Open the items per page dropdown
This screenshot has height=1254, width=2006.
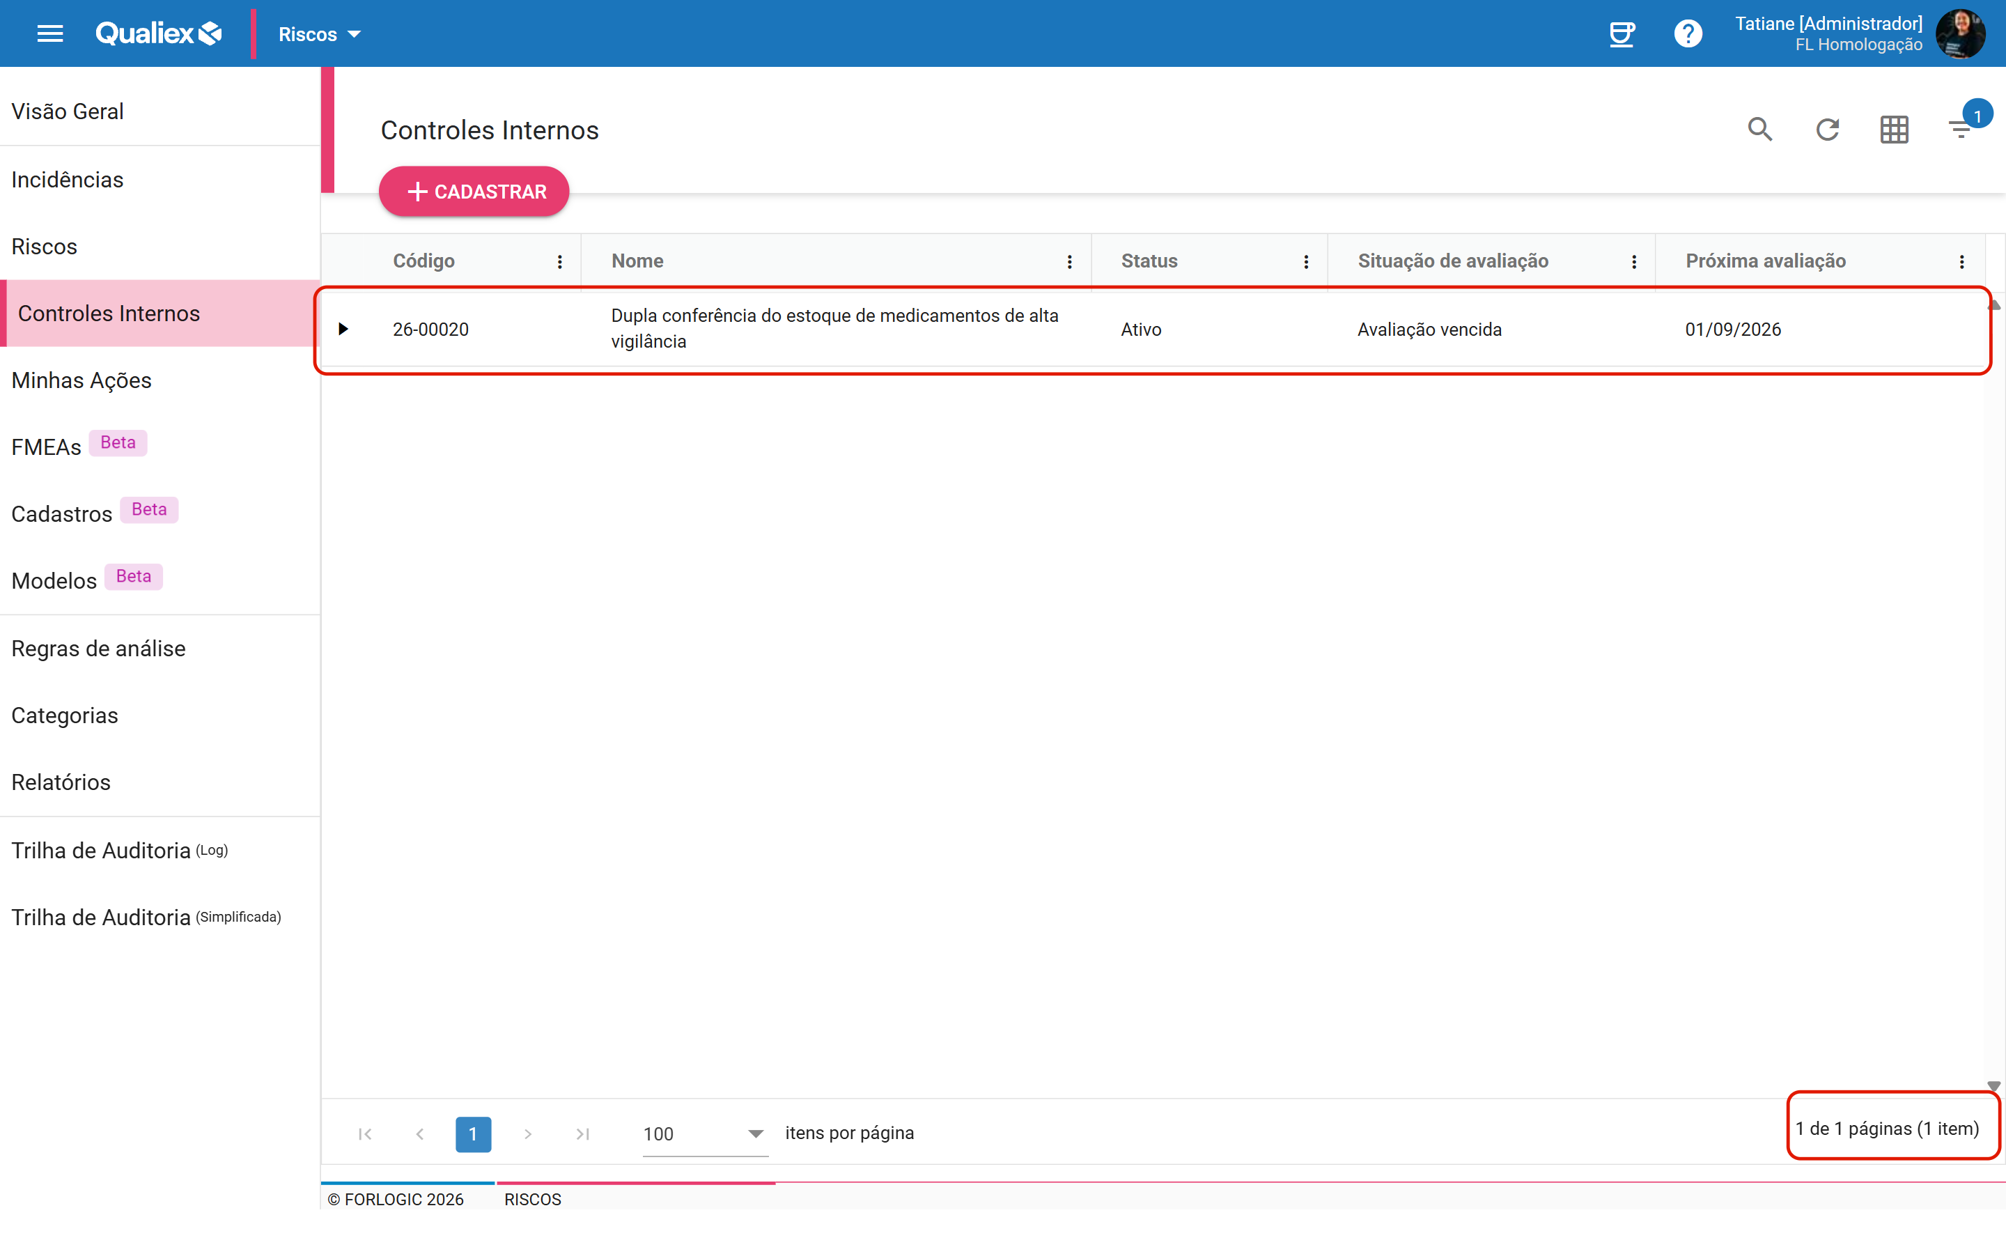[705, 1133]
